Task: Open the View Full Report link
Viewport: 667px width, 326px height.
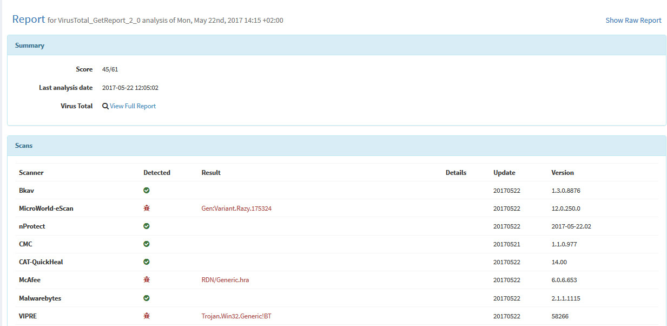Action: point(133,106)
